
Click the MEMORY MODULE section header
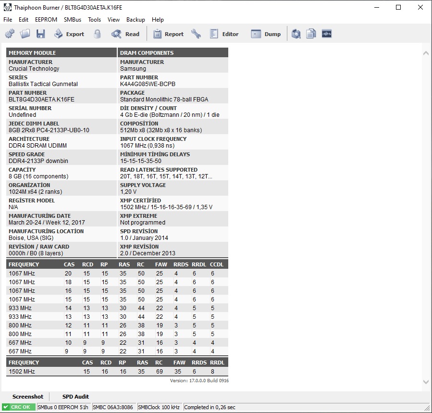(62, 53)
